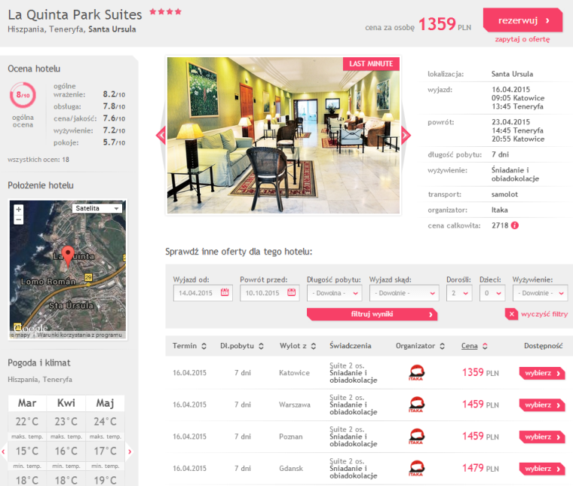Open calendar icon in Wyjazd od field
Viewport: 573px width, 486px height.
tap(225, 293)
